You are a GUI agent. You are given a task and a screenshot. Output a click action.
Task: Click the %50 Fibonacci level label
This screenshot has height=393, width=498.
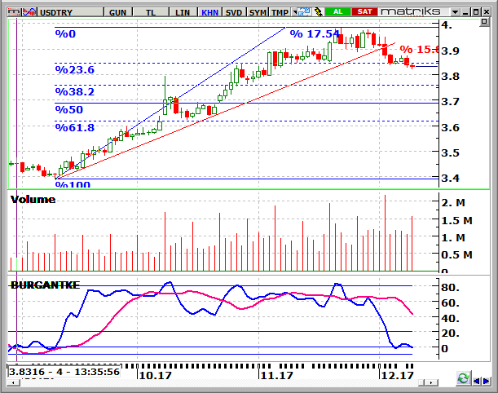click(69, 109)
